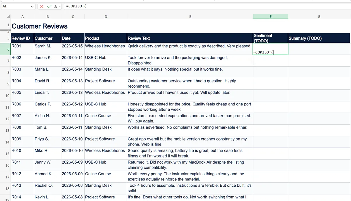Select Project Software cell in David R. row
351x201 pixels.
click(x=106, y=84)
